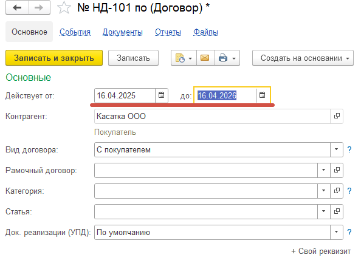This screenshot has width=361, height=263.
Task: Expand the Док. реализации (УПД) dropdown
Action: click(x=337, y=232)
